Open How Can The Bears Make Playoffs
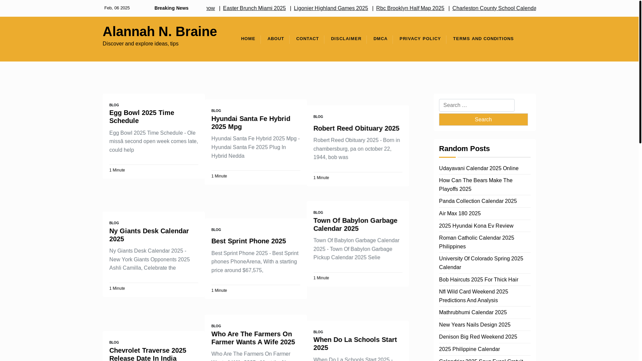 tap(475, 185)
